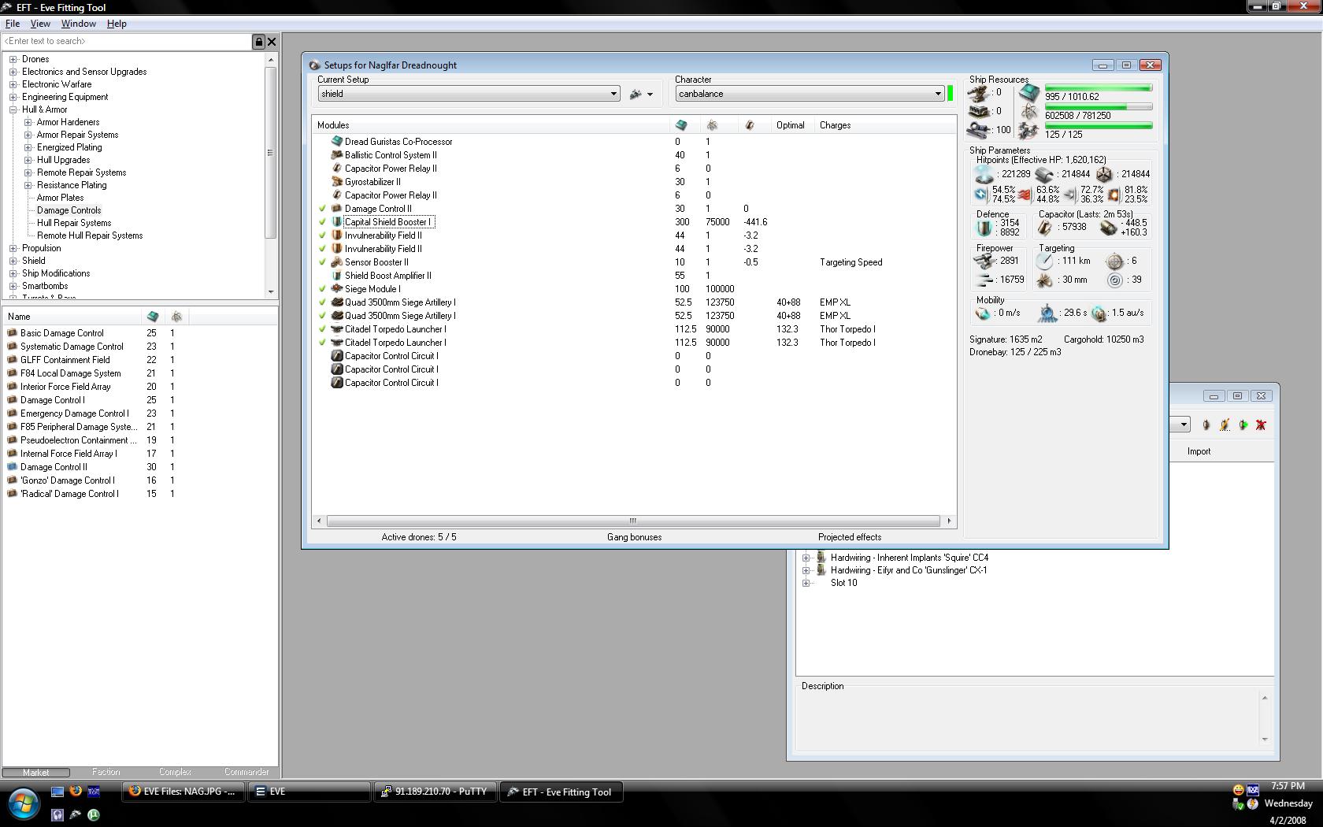This screenshot has height=827, width=1323.
Task: Select 'Gonzo' Damage Control I in the list
Action: coord(68,480)
